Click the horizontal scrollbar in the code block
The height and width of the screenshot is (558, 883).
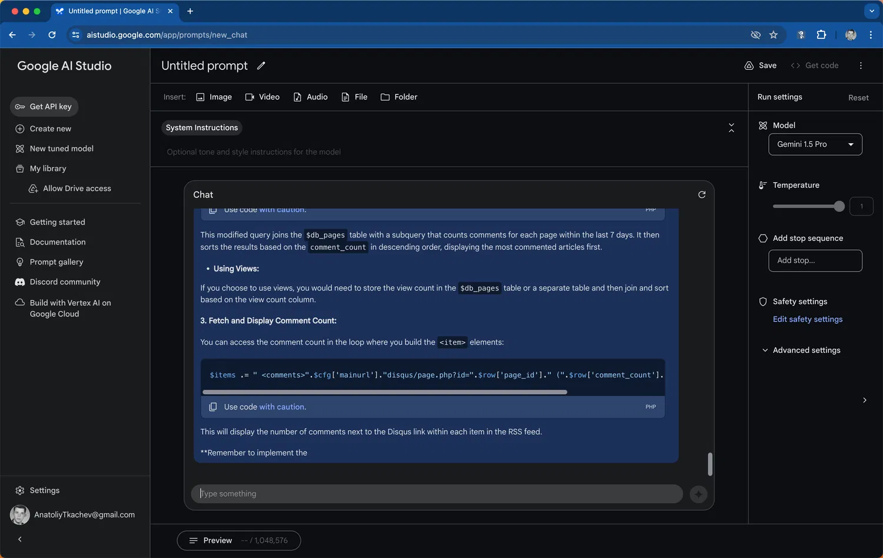point(385,392)
